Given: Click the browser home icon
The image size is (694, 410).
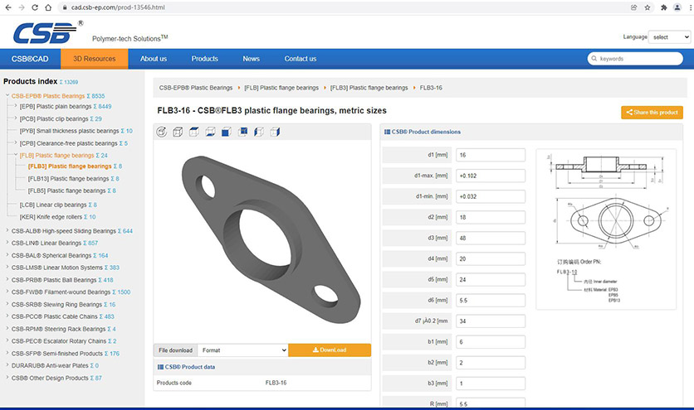Looking at the screenshot, I should coord(48,7).
